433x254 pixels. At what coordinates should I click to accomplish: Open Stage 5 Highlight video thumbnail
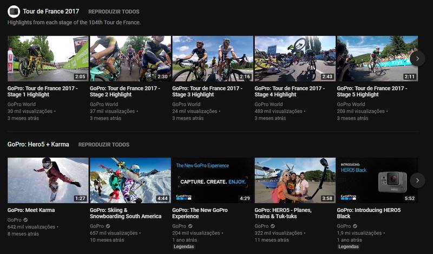pos(377,58)
